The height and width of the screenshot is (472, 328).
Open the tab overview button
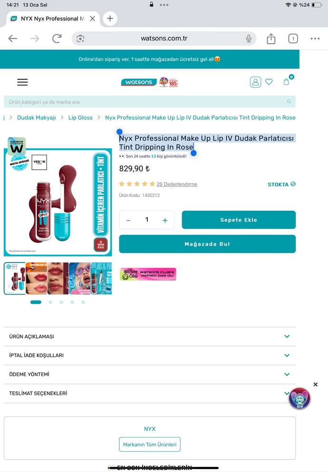click(x=293, y=38)
